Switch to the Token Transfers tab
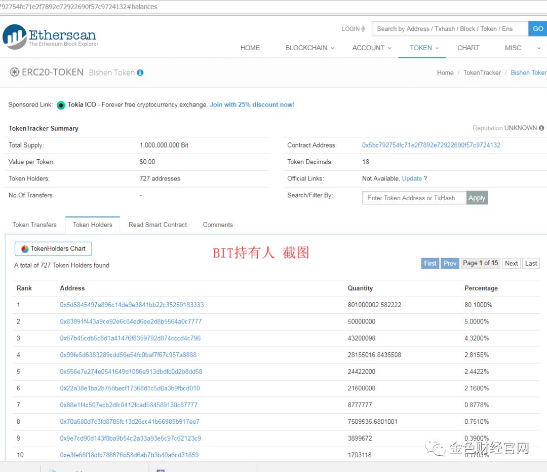547x472 pixels. pyautogui.click(x=34, y=225)
